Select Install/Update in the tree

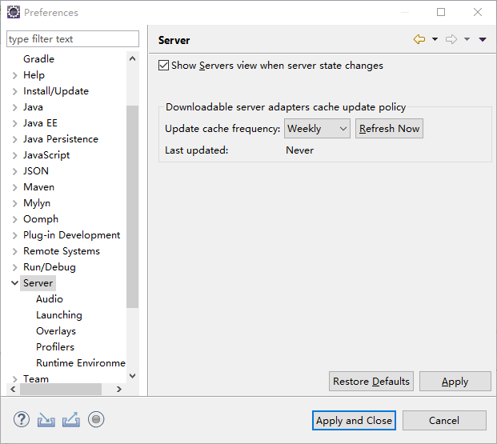tap(56, 91)
